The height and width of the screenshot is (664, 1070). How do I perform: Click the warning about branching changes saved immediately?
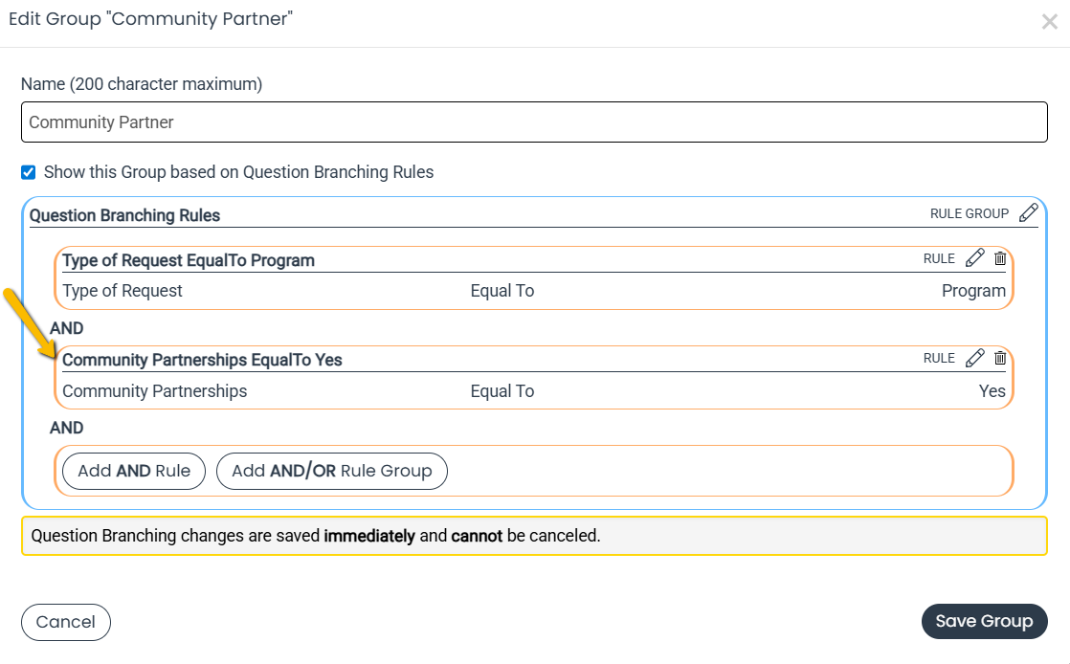point(534,536)
